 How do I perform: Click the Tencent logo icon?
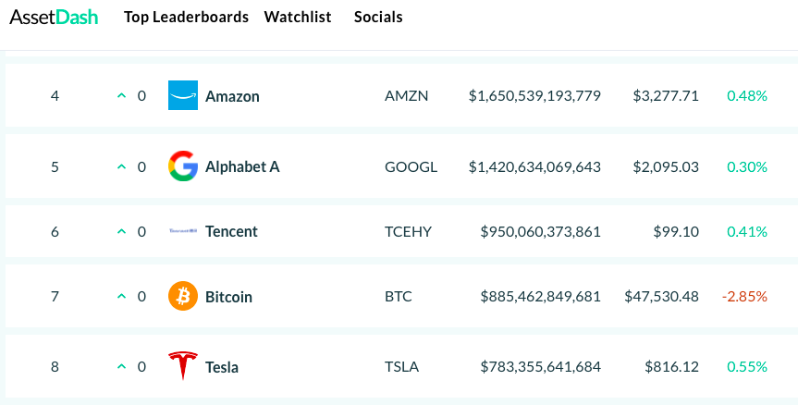point(183,231)
